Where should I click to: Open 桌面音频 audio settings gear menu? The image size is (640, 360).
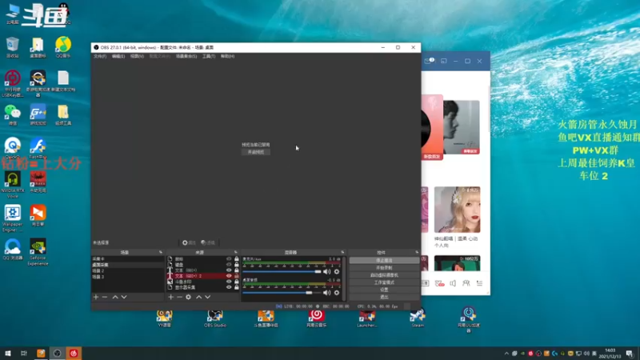point(337,293)
